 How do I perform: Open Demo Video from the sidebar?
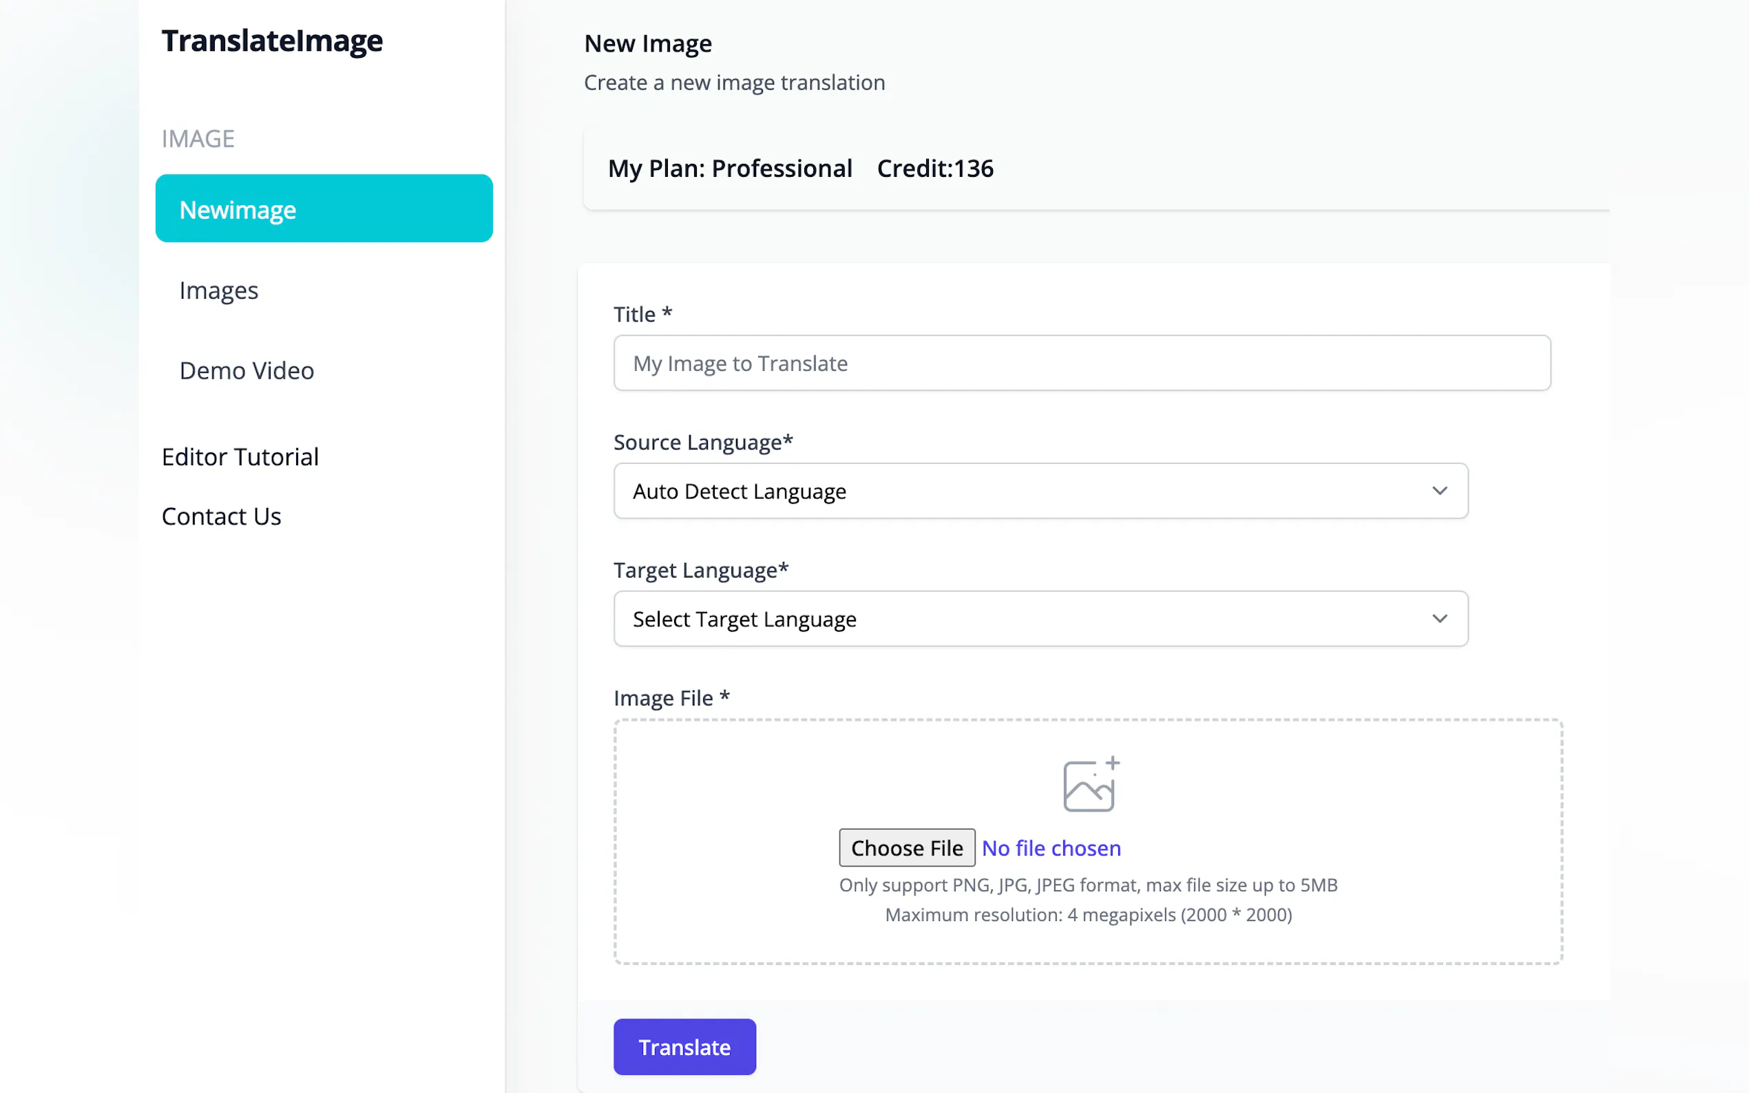point(247,370)
